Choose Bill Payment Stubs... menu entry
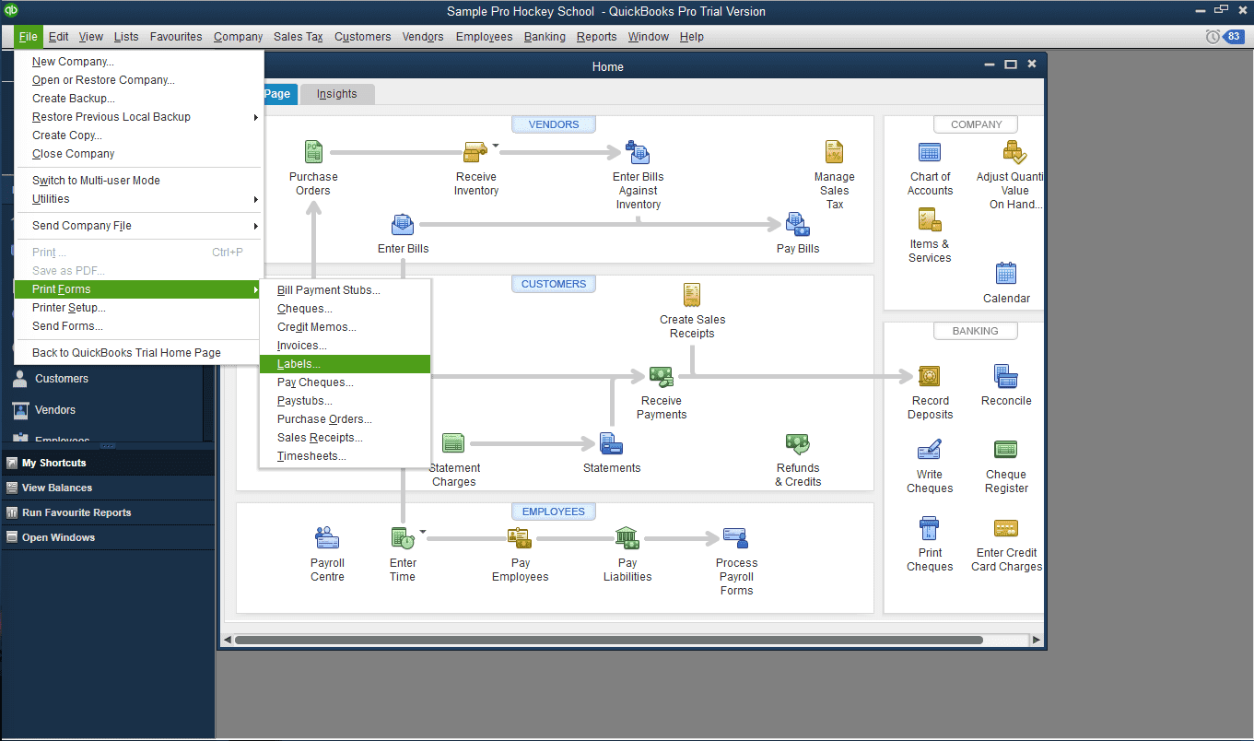Viewport: 1254px width, 741px height. click(x=345, y=290)
